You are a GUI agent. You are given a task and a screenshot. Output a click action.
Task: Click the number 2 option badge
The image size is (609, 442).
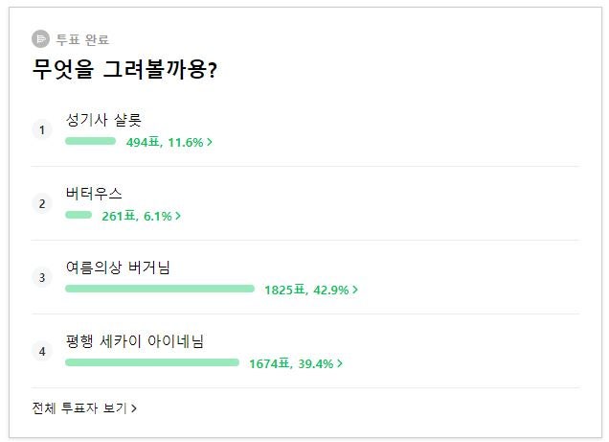[x=41, y=203]
